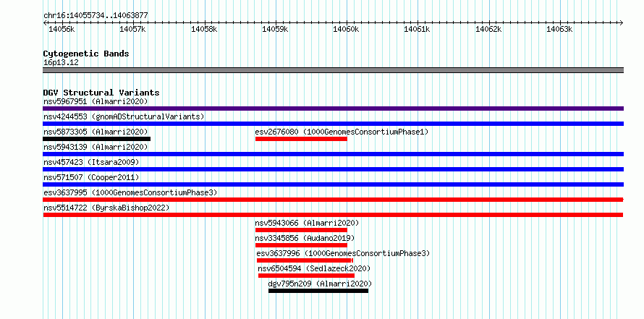Click the nsv5967951 (Almarri2020) label
Screen dimensions: 644x319
point(96,101)
